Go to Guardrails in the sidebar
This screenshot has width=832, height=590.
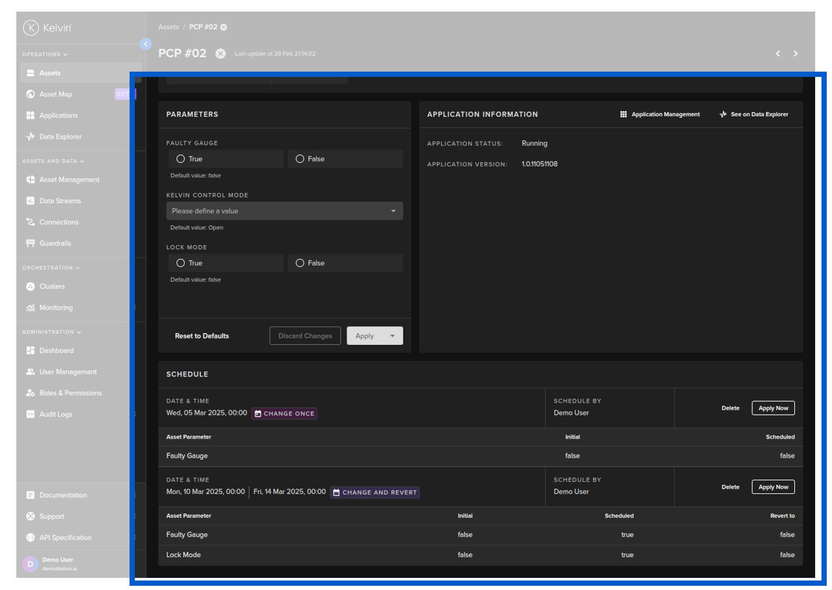[55, 243]
